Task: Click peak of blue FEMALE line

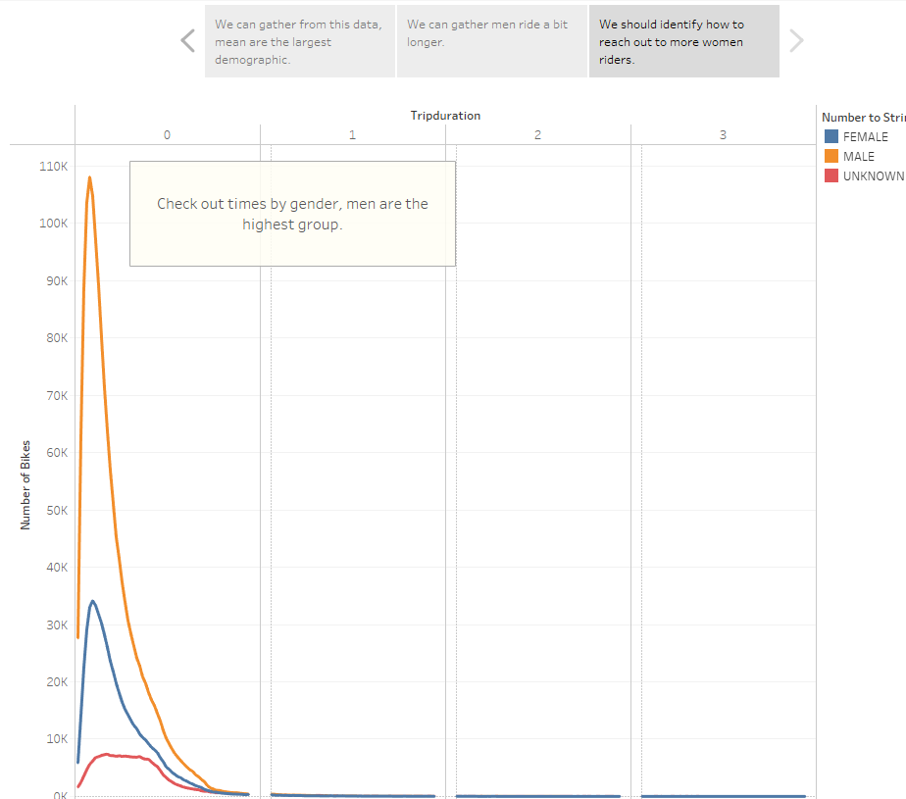Action: pos(92,601)
